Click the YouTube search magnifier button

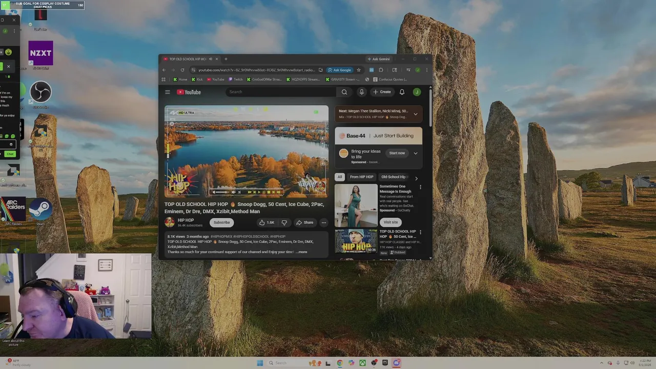pyautogui.click(x=344, y=92)
